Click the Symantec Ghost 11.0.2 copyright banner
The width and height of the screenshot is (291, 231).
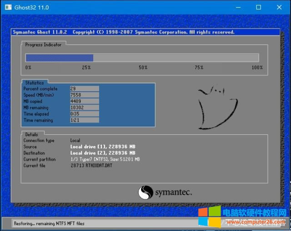(145, 32)
